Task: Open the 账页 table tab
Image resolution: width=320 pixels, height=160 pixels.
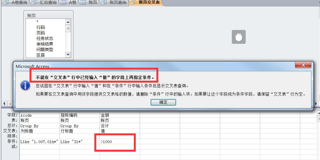Action: tap(89, 2)
